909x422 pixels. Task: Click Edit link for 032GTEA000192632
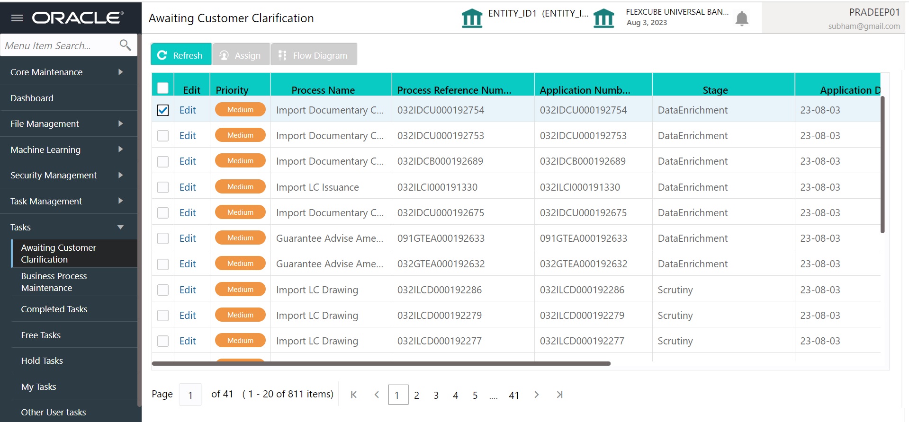point(188,264)
